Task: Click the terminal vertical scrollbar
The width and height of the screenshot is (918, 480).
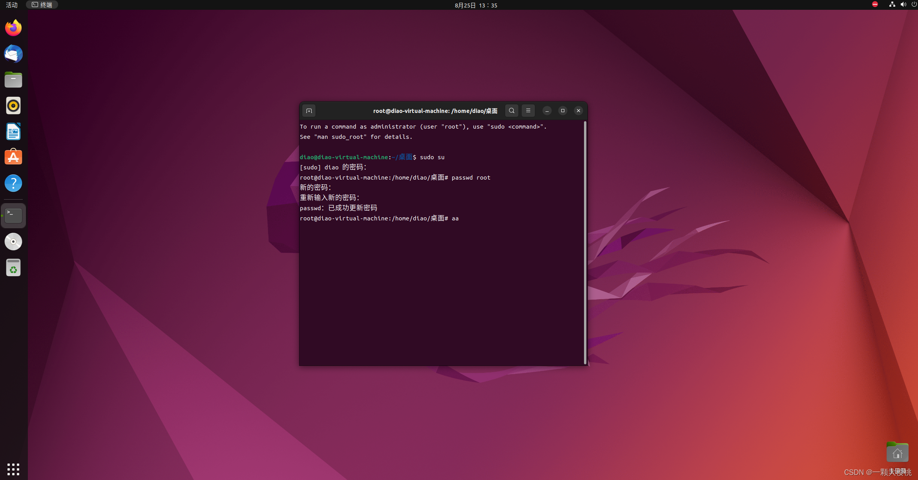Action: 585,243
